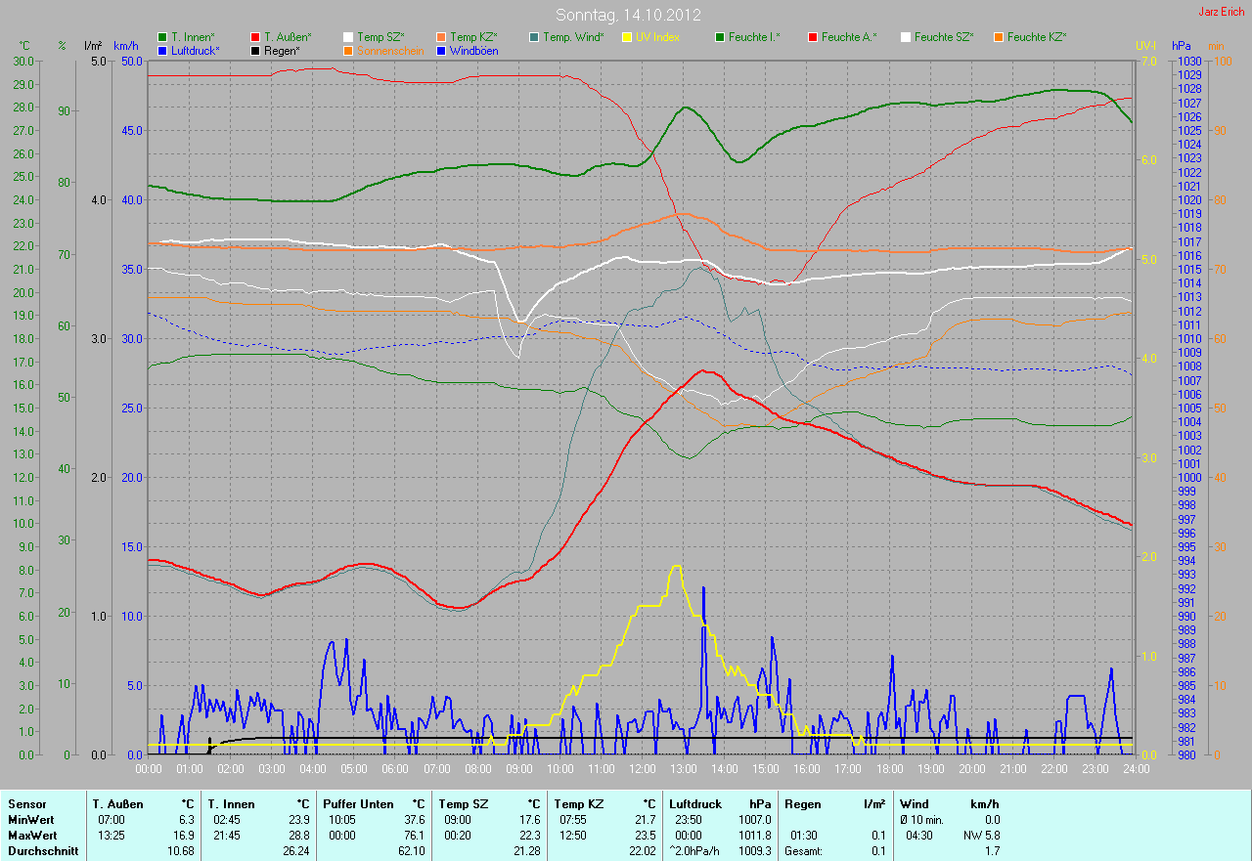Click the T. Außen maximum value 16.9
The image size is (1252, 861).
click(184, 836)
